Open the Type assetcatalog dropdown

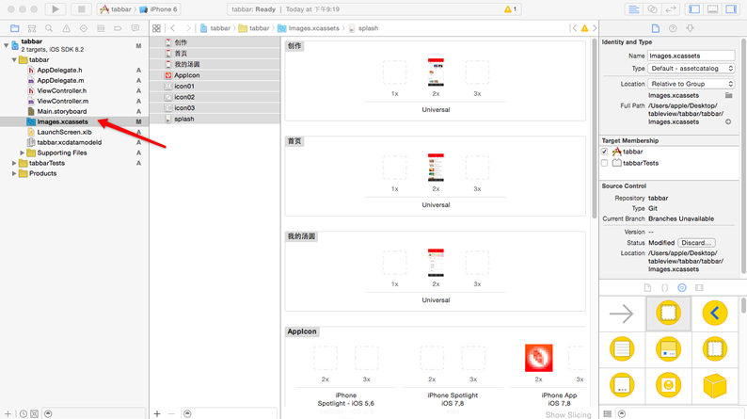[x=691, y=69]
